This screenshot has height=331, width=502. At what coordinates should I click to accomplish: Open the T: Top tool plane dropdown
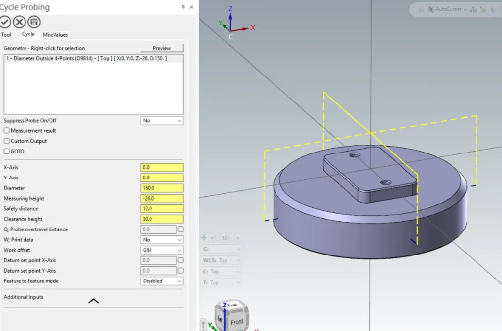pyautogui.click(x=221, y=282)
